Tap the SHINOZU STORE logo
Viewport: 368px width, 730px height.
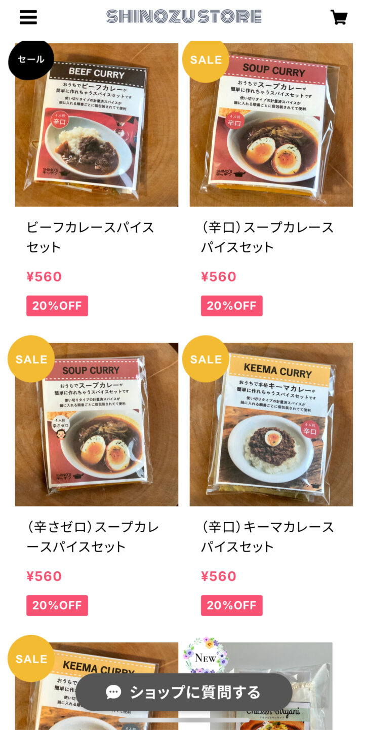(x=184, y=17)
